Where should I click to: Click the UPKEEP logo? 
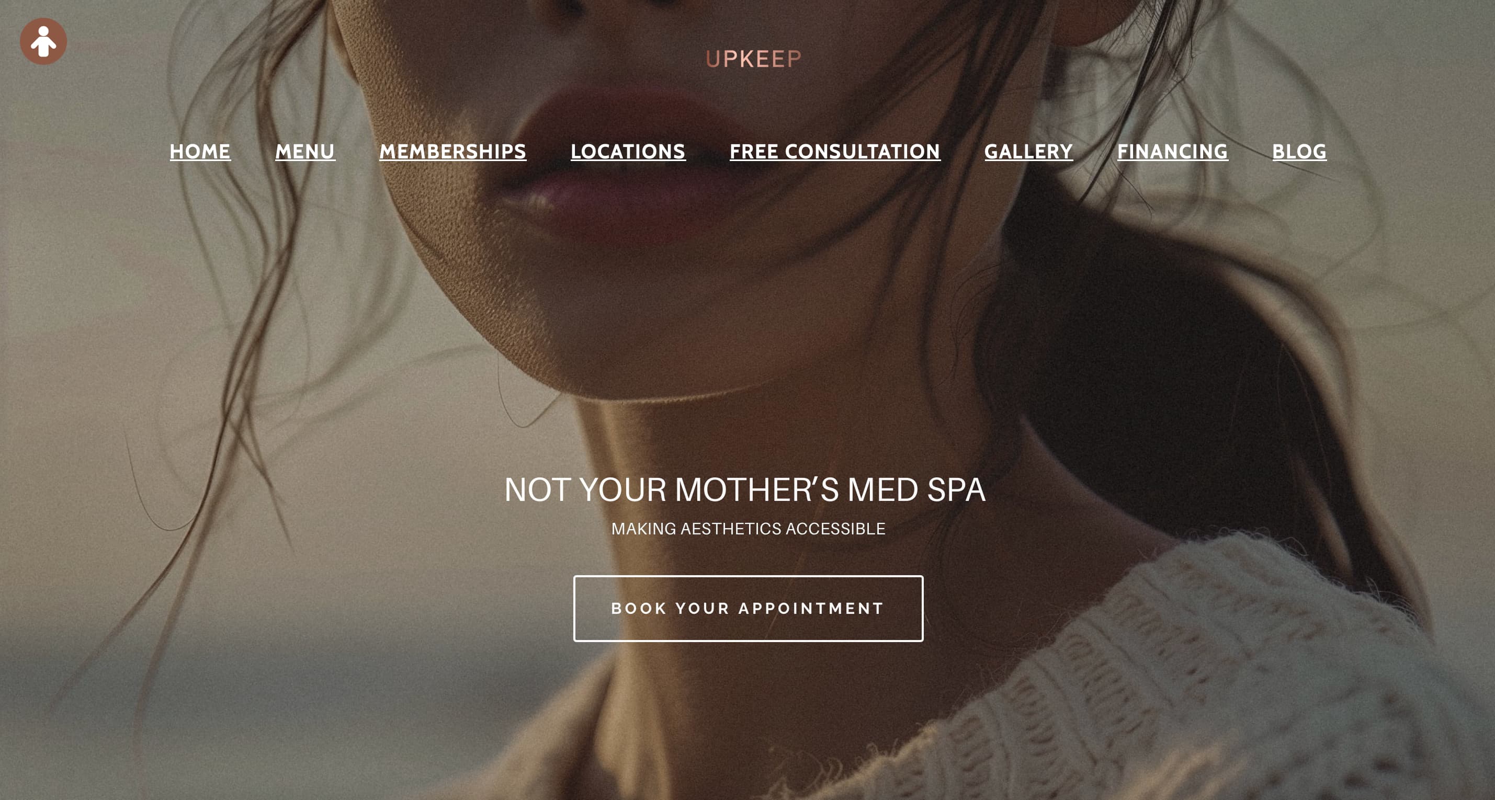pos(753,59)
